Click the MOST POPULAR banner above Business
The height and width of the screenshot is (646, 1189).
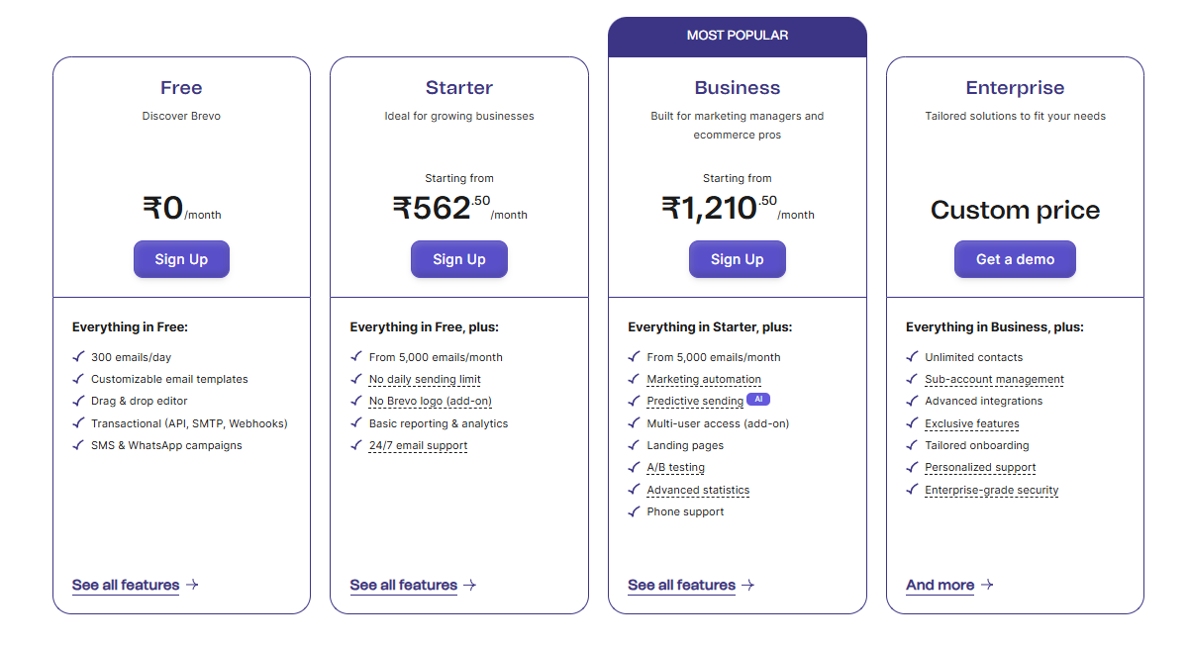pyautogui.click(x=738, y=36)
